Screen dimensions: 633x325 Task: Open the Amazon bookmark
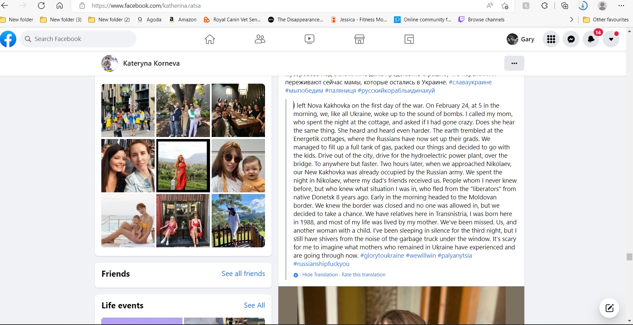pos(183,20)
